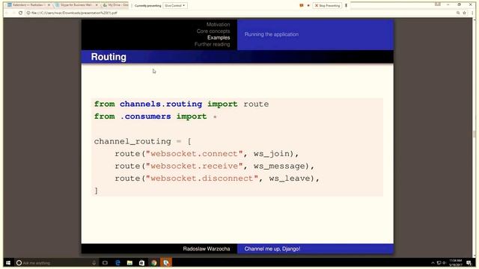The width and height of the screenshot is (479, 269).
Task: Open File Explorer from the taskbar
Action: click(129, 262)
